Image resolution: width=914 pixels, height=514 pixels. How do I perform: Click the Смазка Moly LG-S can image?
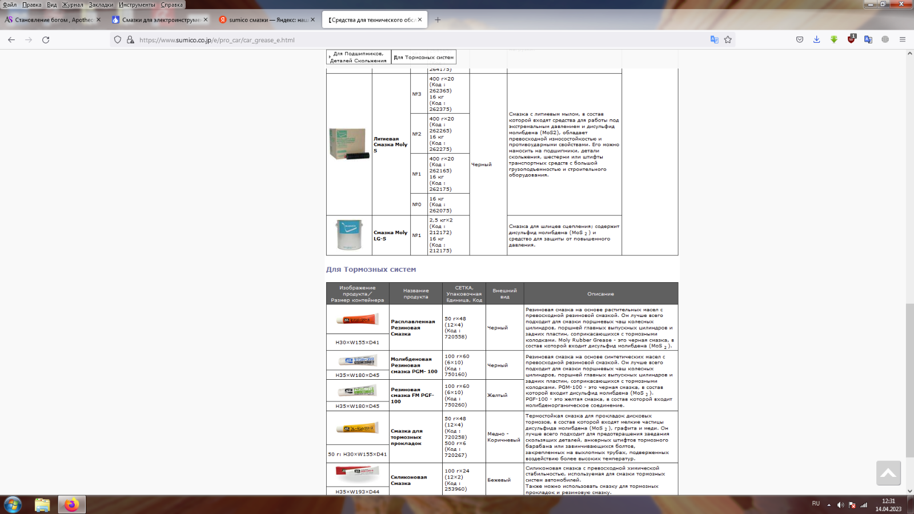tap(349, 235)
